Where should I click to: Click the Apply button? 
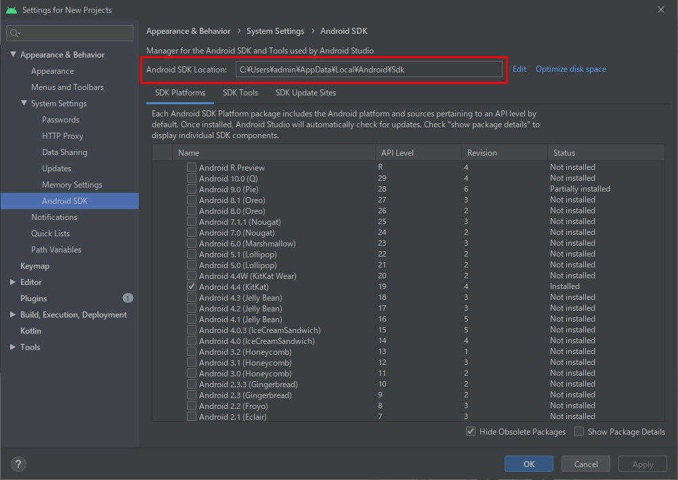pyautogui.click(x=643, y=464)
